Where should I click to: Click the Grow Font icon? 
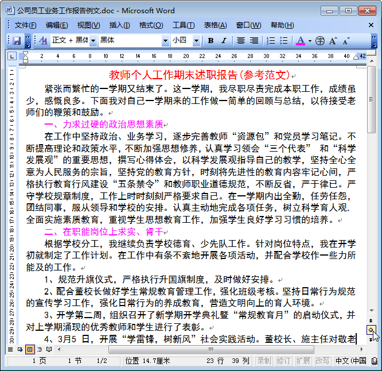pyautogui.click(x=333, y=41)
